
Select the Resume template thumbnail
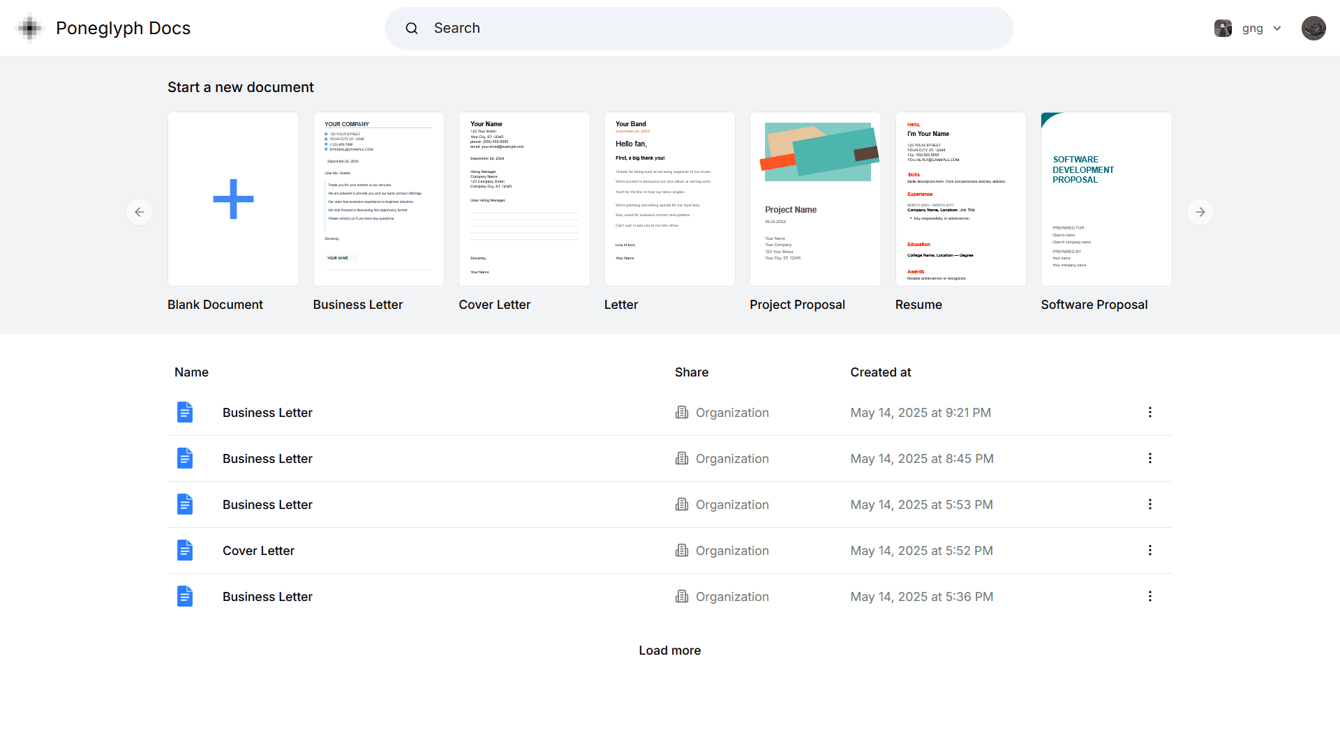point(961,199)
